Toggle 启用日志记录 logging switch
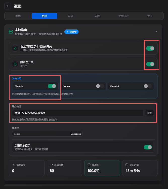168x189 pixels. tap(148, 147)
